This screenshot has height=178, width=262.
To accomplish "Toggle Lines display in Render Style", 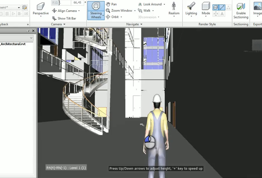I will pos(222,7).
